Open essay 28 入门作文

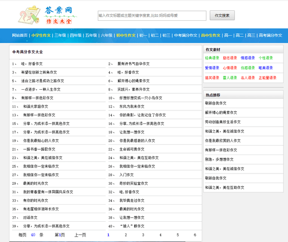[126, 175]
